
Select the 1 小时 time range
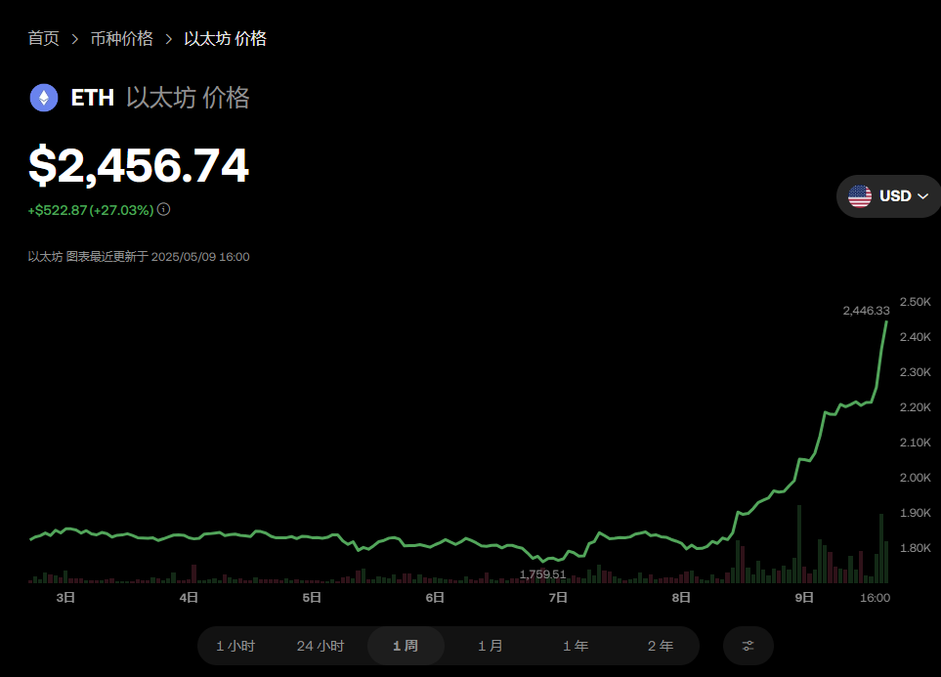pyautogui.click(x=235, y=646)
